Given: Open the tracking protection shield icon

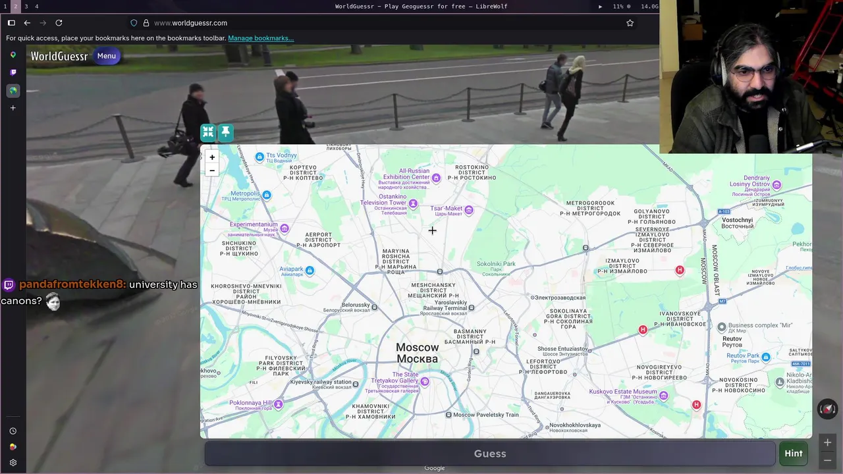Looking at the screenshot, I should click(x=134, y=23).
